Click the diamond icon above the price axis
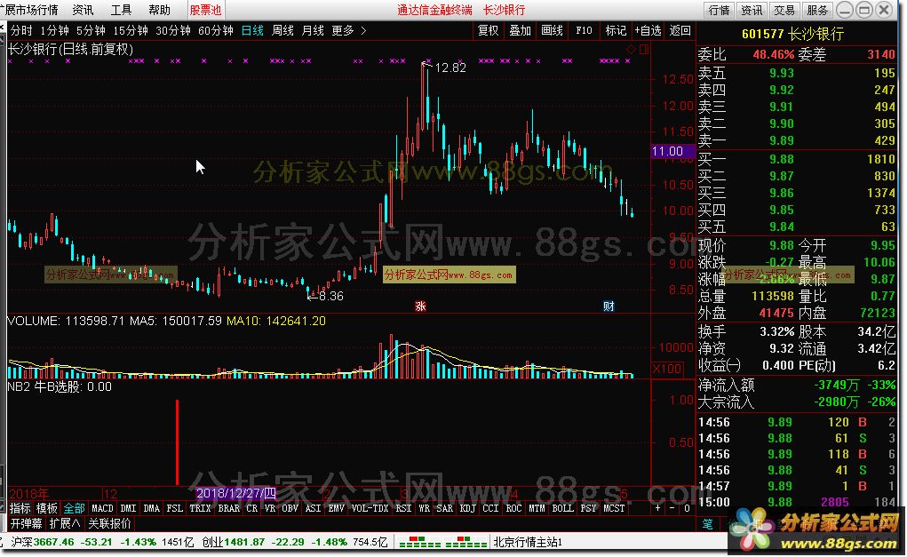Image resolution: width=907 pixels, height=557 pixels. pyautogui.click(x=631, y=50)
